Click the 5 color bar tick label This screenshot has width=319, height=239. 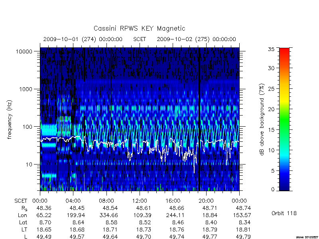click(273, 171)
